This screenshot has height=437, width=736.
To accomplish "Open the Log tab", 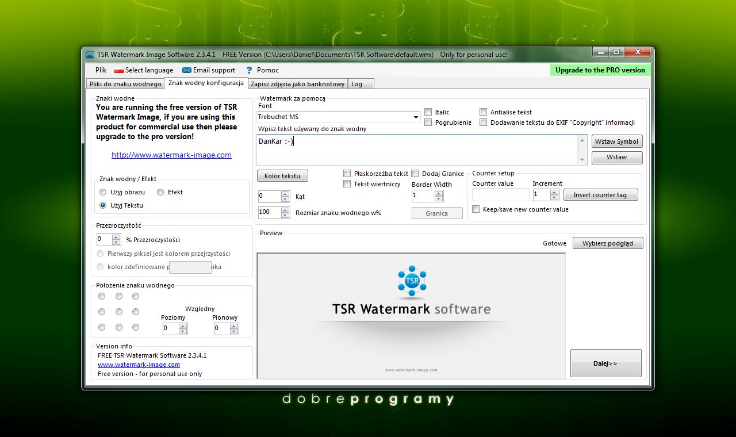I will click(x=361, y=84).
